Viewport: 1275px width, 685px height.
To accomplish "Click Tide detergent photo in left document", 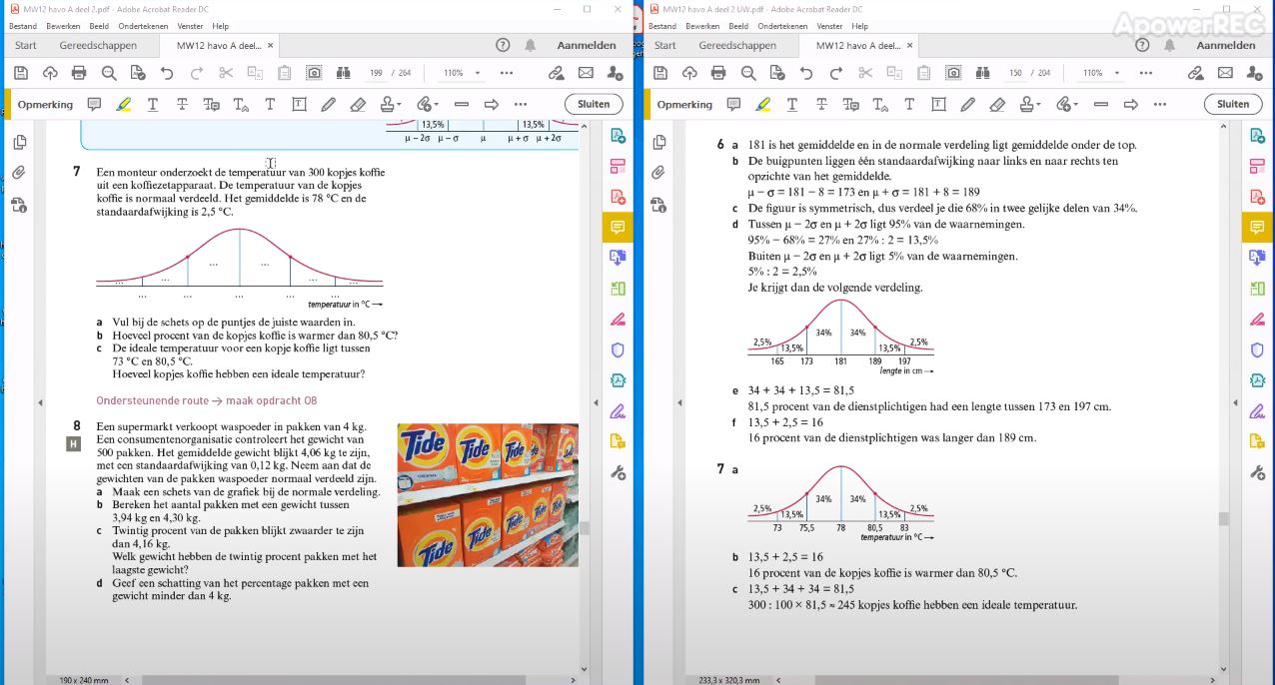I will pos(488,495).
